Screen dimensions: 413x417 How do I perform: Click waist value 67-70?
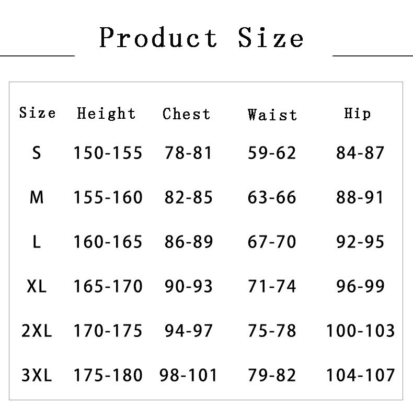coord(272,242)
